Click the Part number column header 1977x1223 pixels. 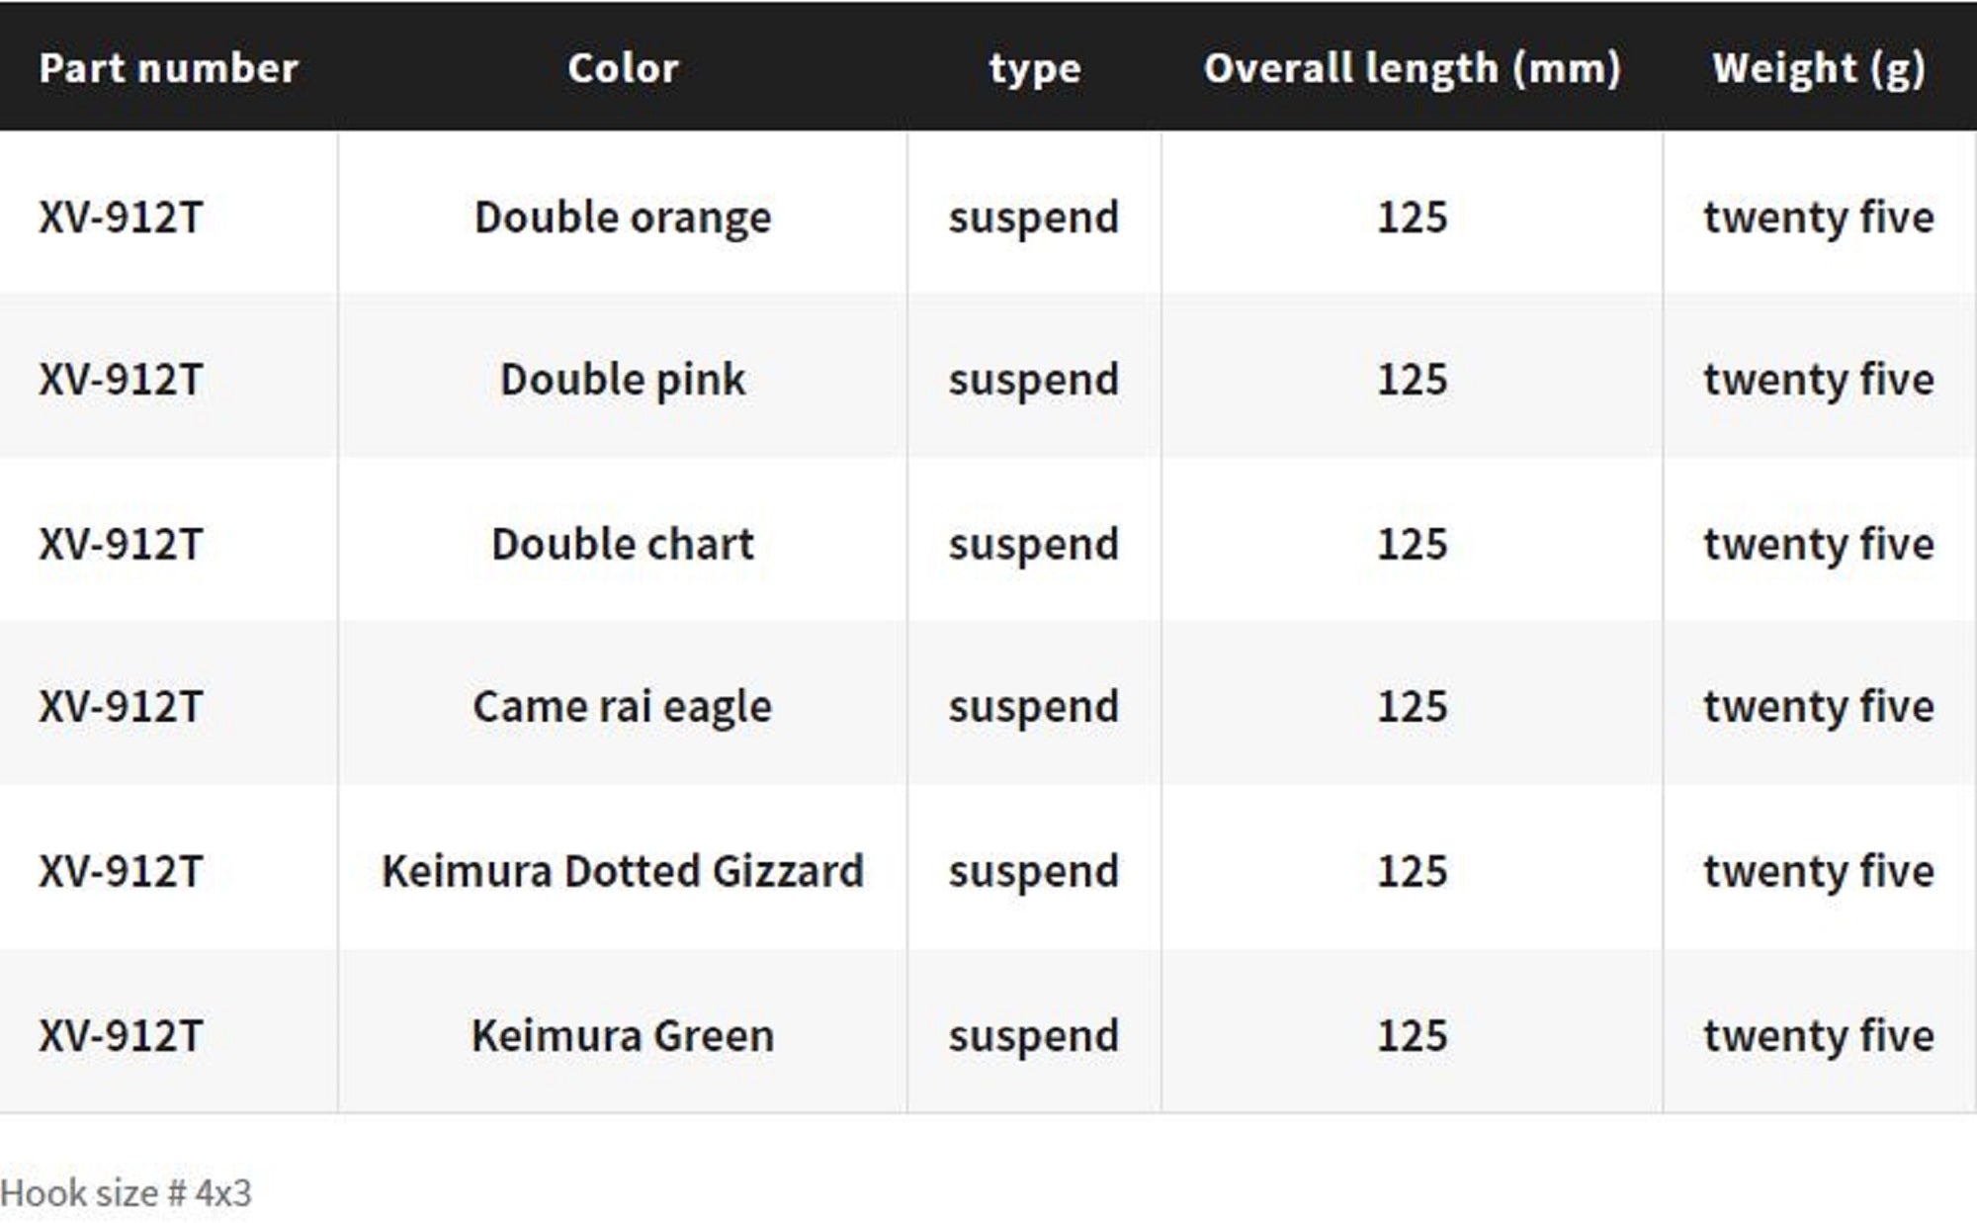point(168,68)
